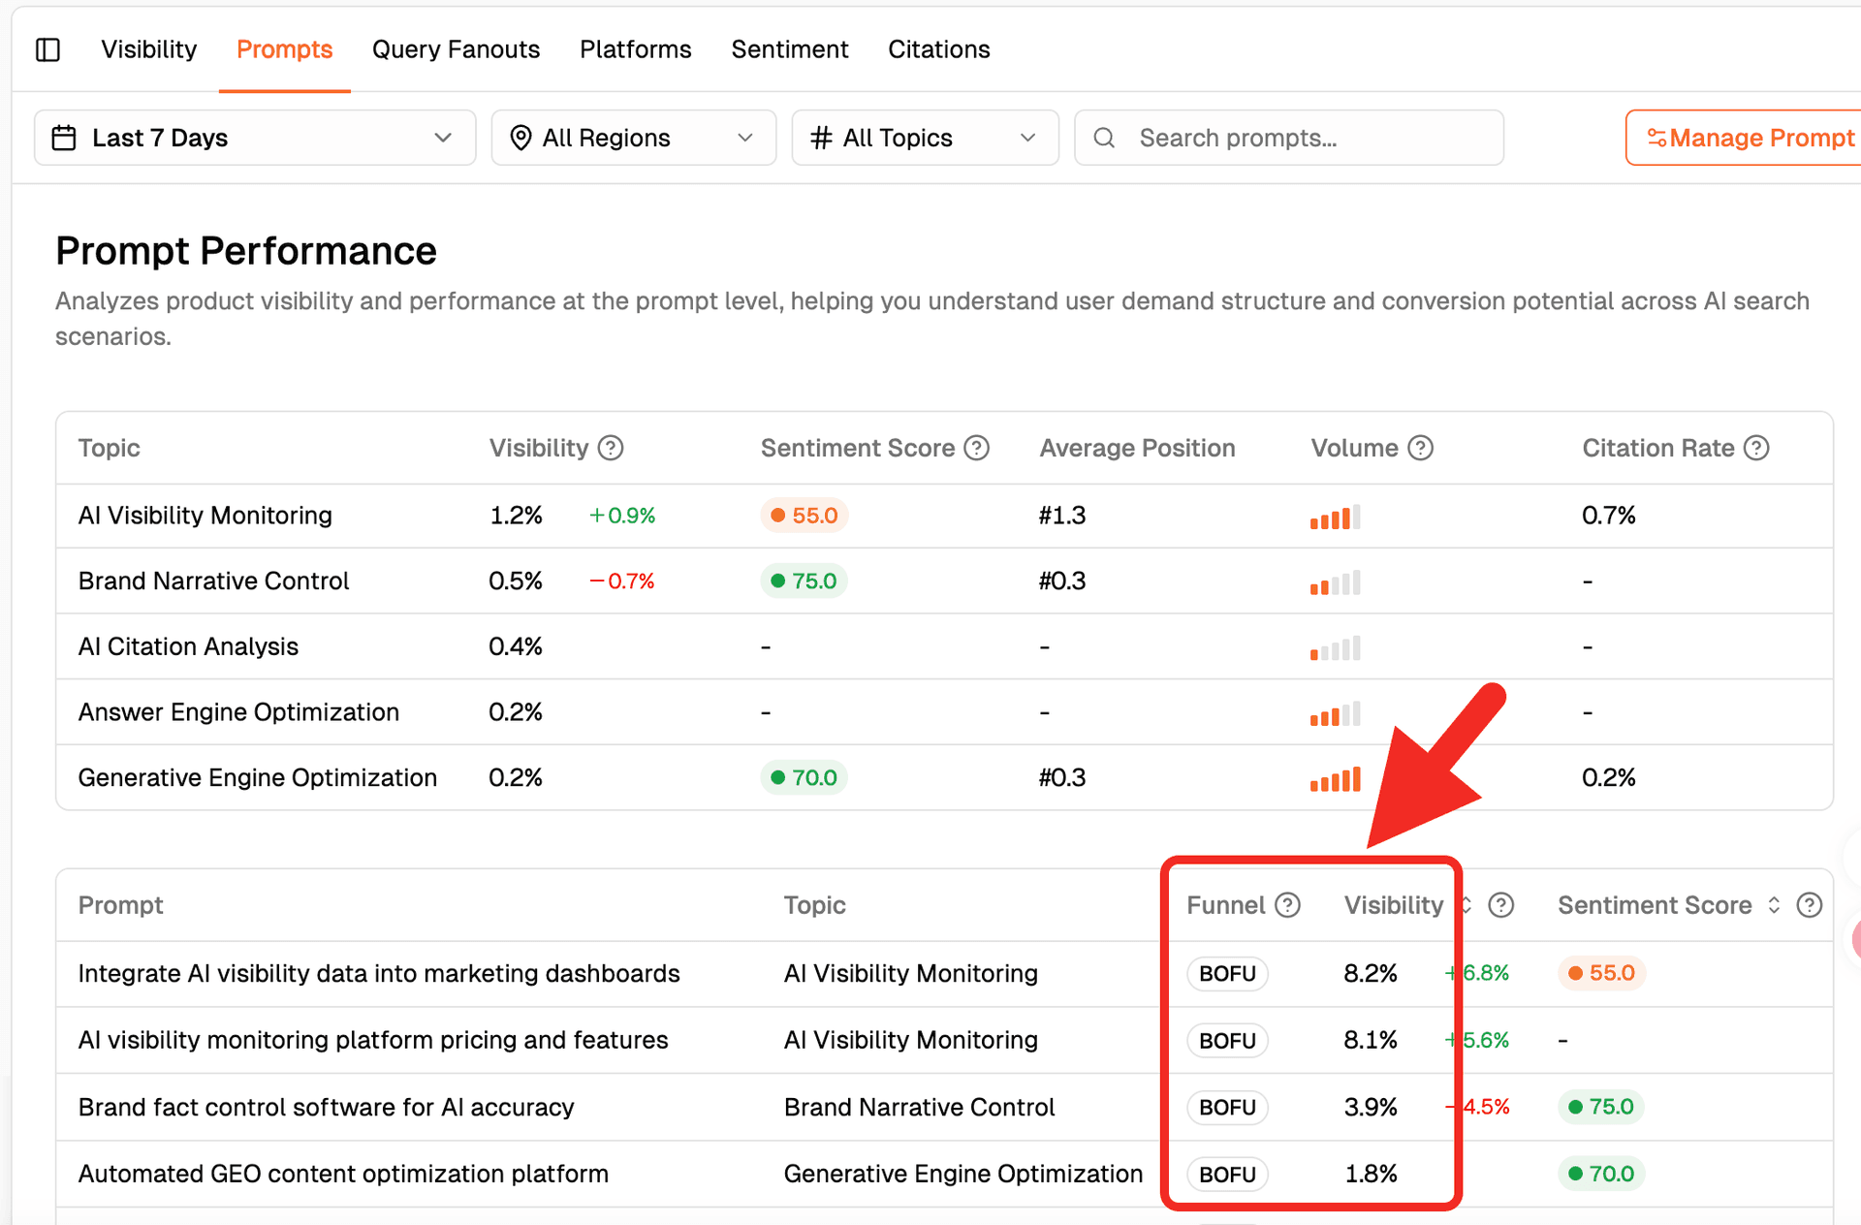Click volume bars for Brand Narrative Control

point(1335,582)
